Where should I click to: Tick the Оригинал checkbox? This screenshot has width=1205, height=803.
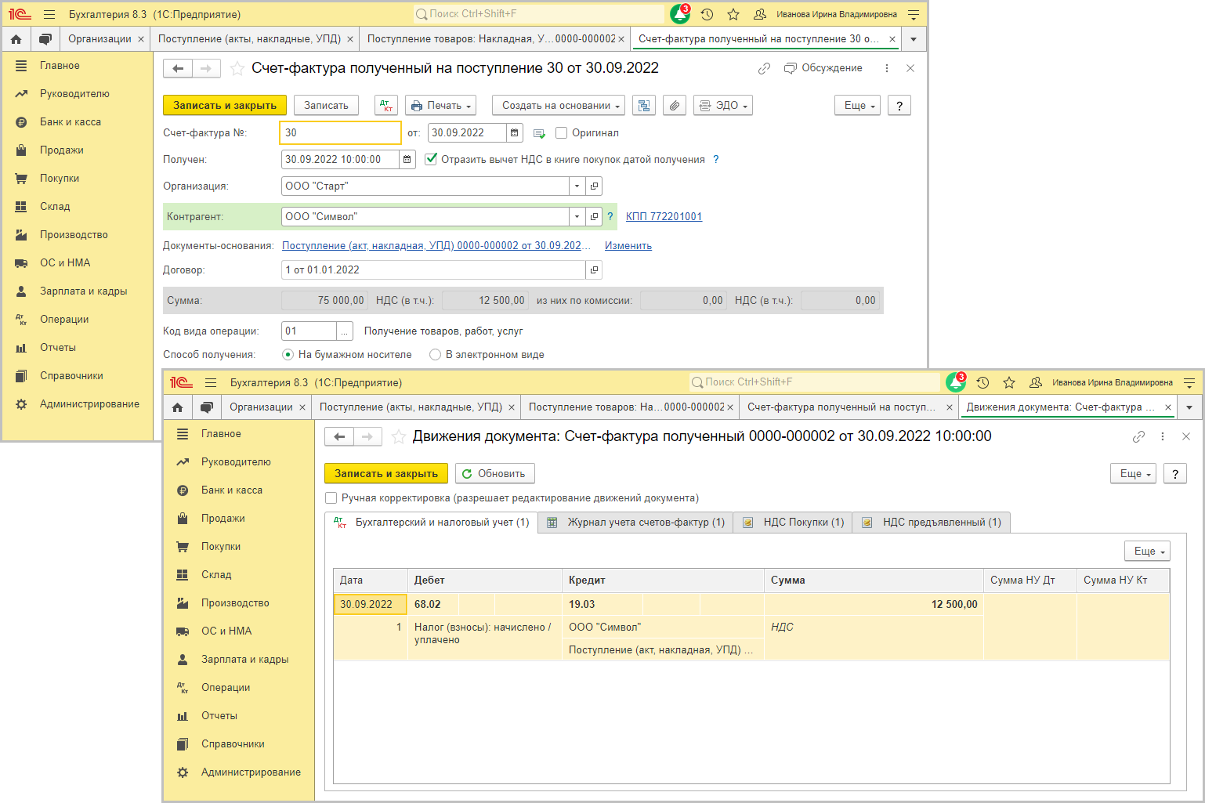tap(561, 133)
